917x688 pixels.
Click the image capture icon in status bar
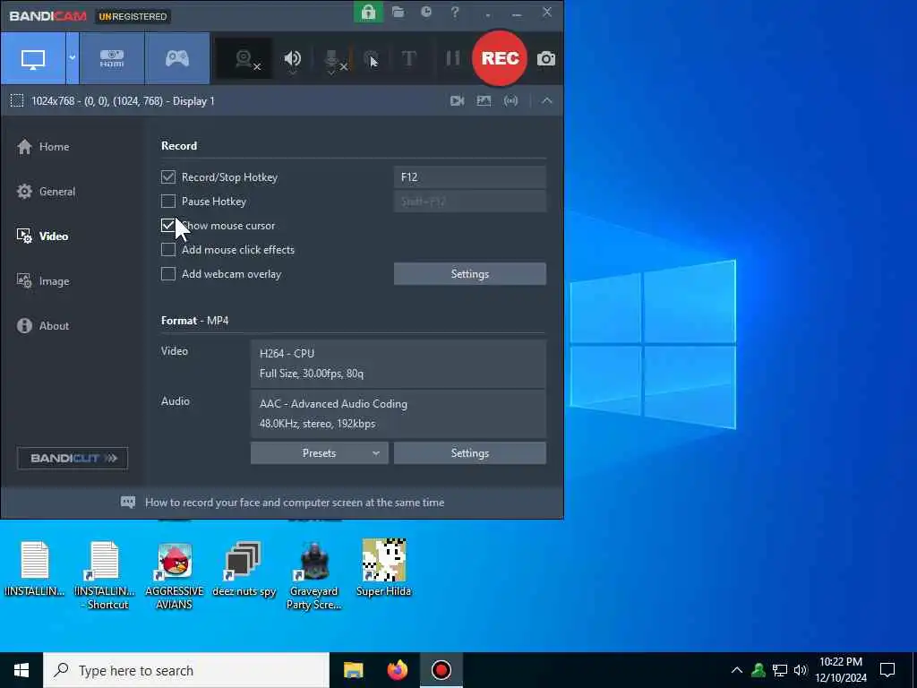tap(484, 101)
